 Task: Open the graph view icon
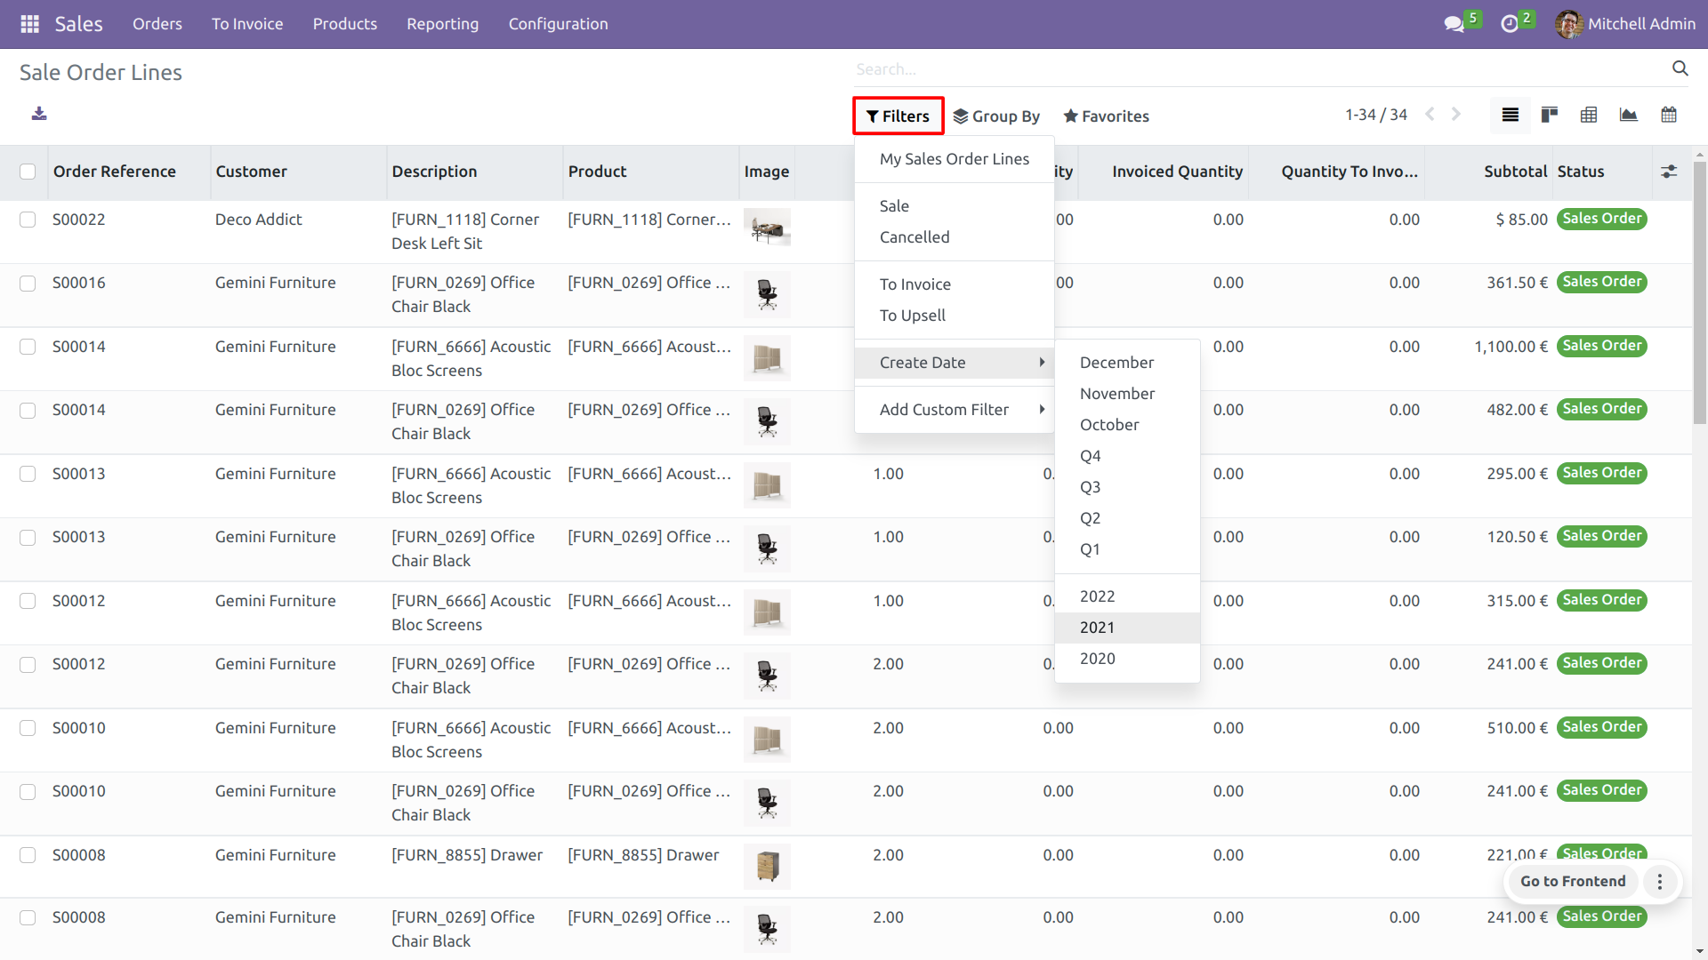(1629, 115)
